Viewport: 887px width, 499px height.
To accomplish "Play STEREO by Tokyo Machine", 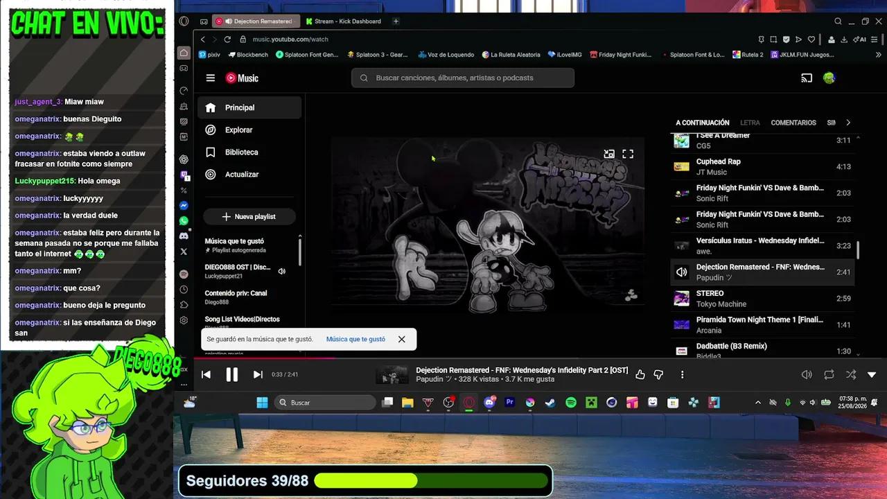I will pos(762,298).
